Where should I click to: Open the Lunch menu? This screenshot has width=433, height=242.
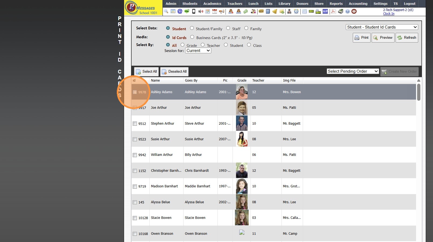click(254, 3)
